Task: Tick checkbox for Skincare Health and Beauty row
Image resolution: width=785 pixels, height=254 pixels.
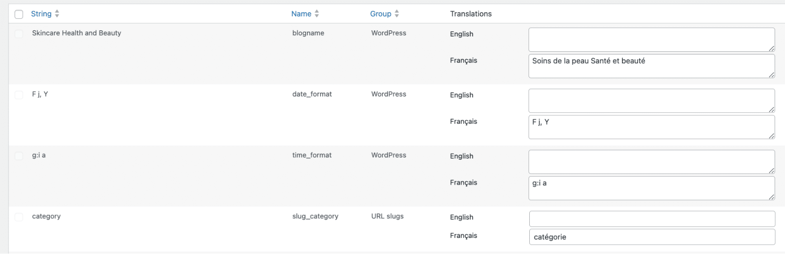Action: coord(19,34)
